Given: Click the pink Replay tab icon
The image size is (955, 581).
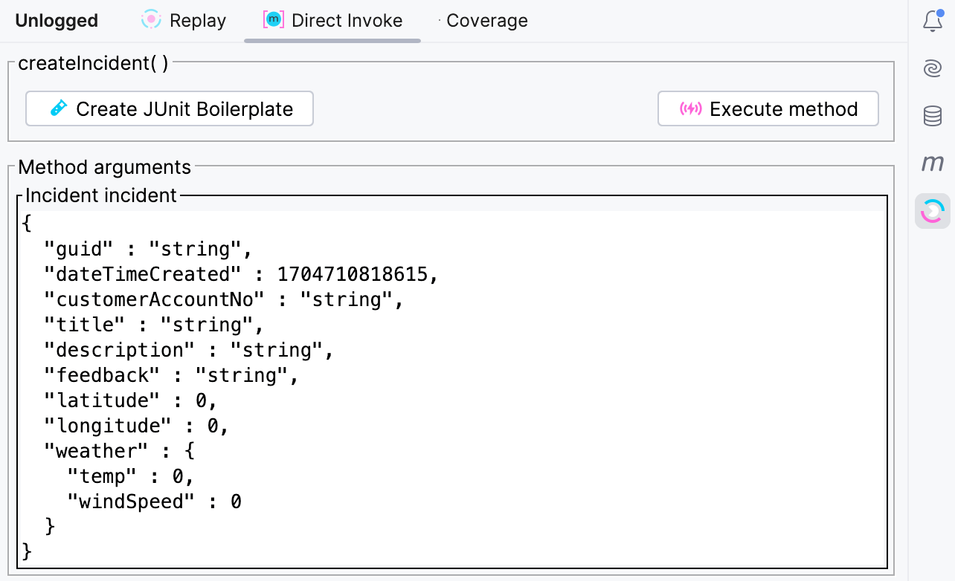Looking at the screenshot, I should click(x=151, y=20).
